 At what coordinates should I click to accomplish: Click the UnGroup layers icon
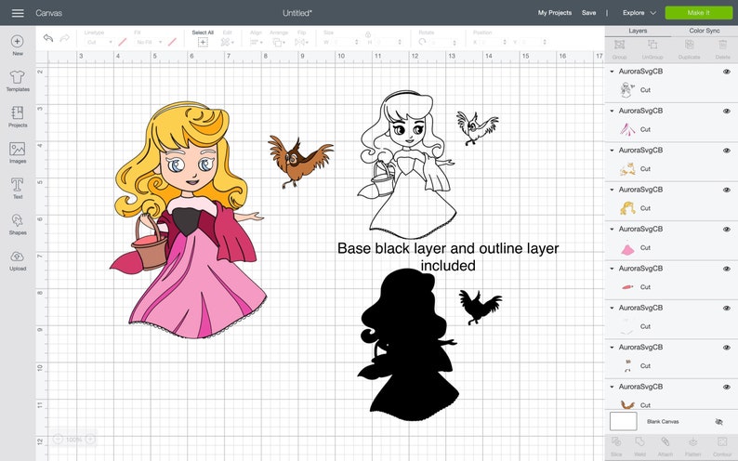tap(652, 45)
